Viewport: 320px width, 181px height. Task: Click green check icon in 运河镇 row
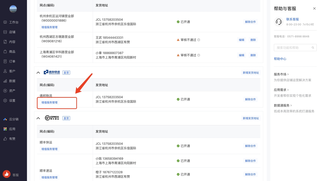click(178, 22)
